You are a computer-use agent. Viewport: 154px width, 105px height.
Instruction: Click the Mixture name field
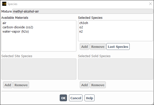(82, 11)
